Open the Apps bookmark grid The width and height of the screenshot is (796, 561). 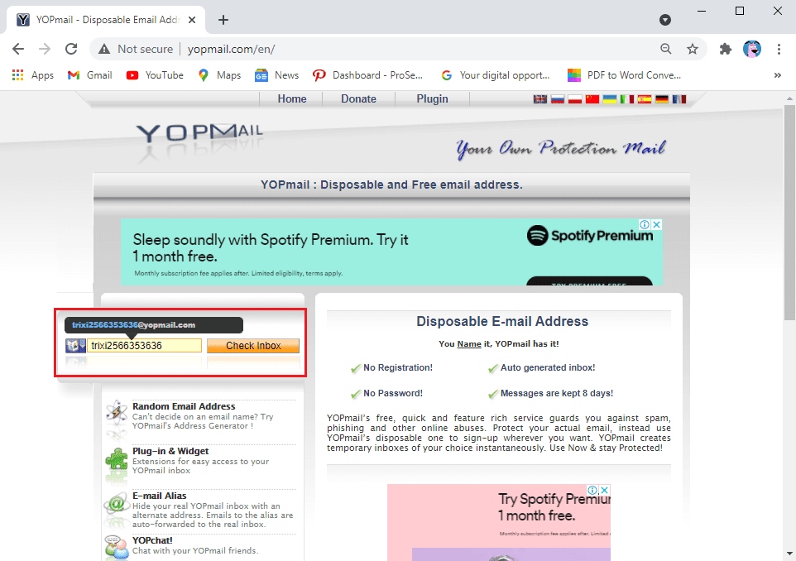[32, 75]
